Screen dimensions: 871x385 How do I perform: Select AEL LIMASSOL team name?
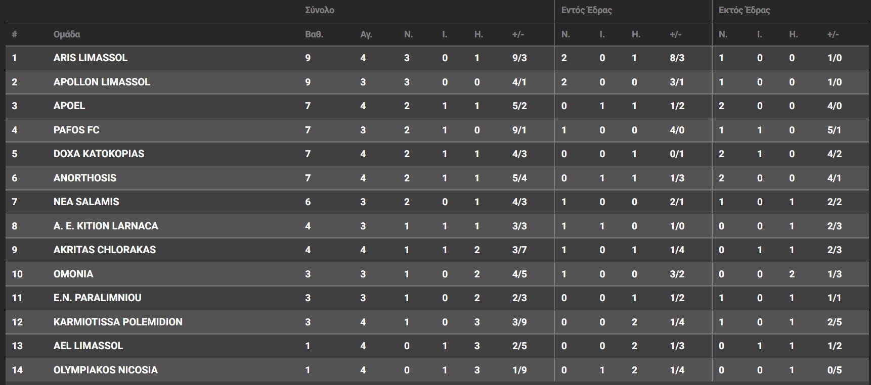(x=89, y=346)
